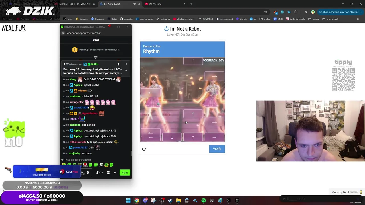Click the chat popout address bar URL

point(84,33)
